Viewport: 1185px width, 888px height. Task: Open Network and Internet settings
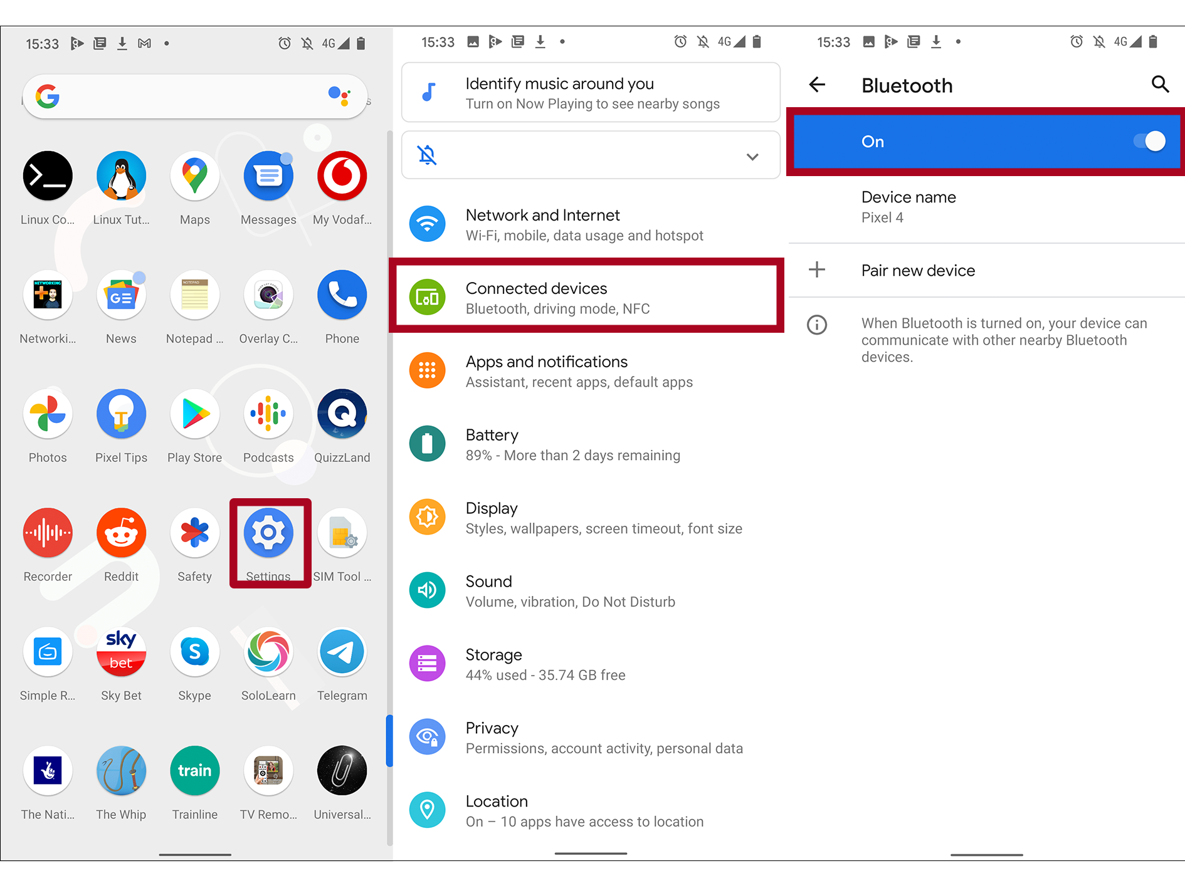tap(589, 224)
